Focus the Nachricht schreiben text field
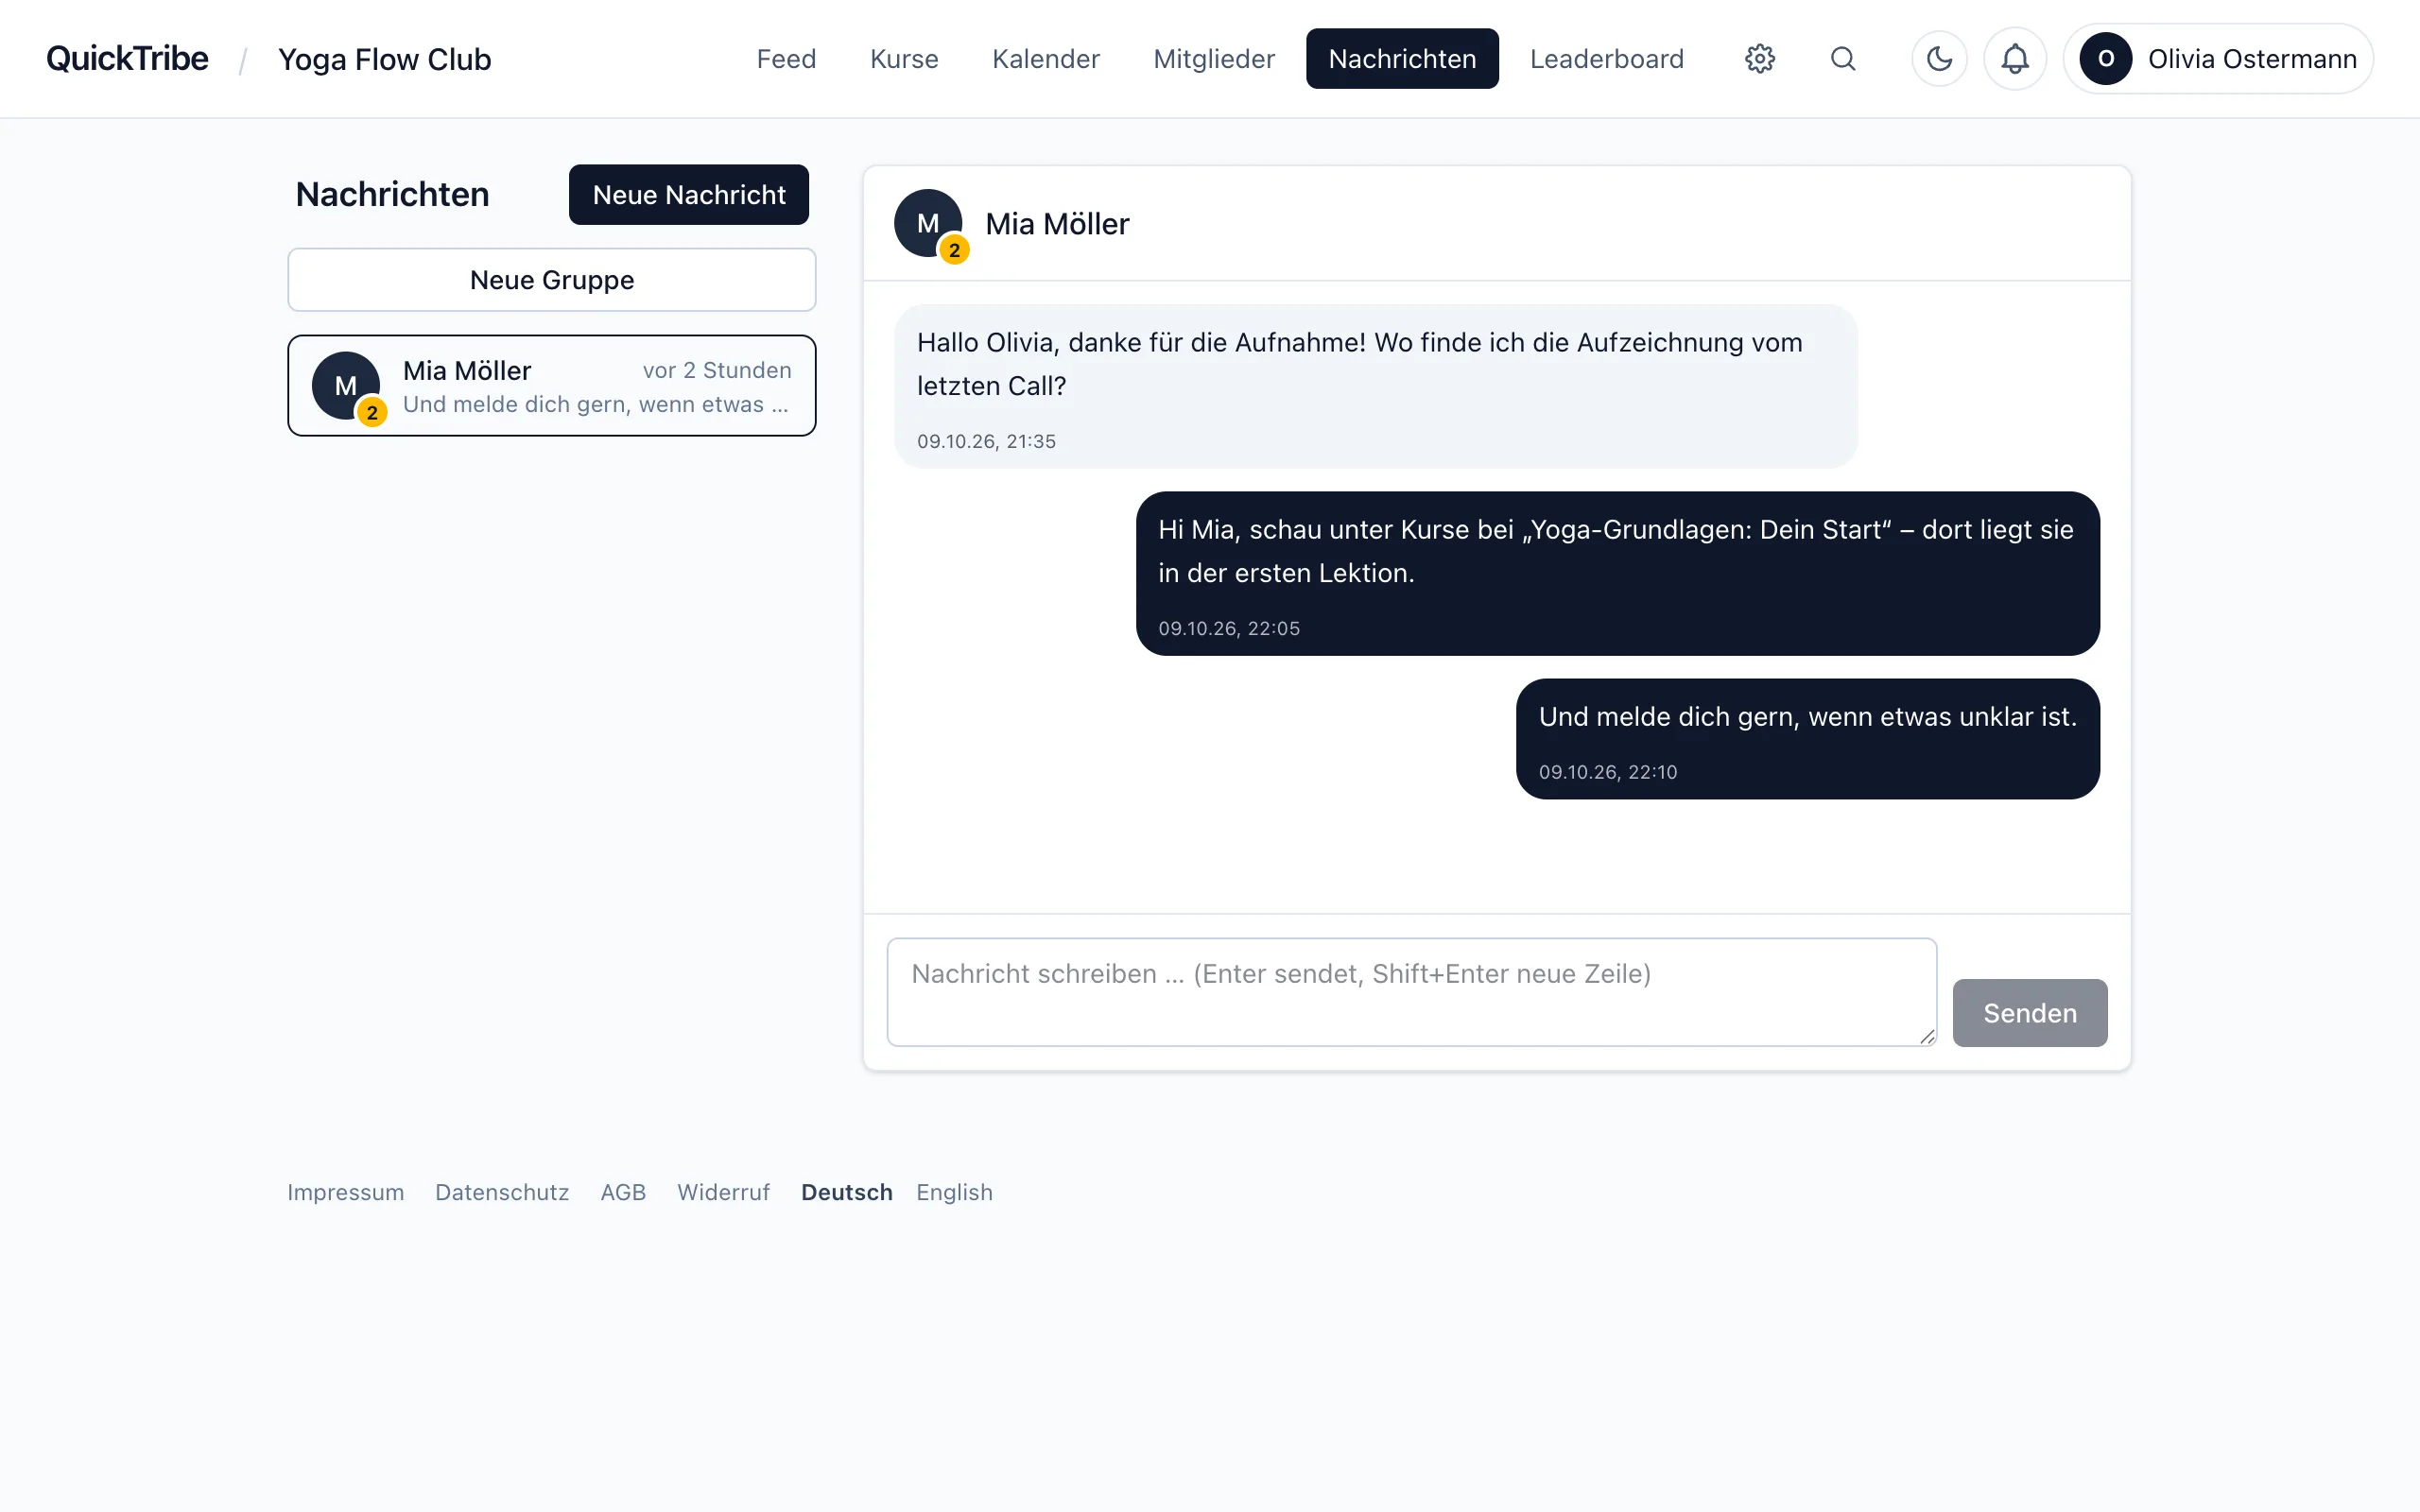Image resolution: width=2420 pixels, height=1512 pixels. point(1411,992)
